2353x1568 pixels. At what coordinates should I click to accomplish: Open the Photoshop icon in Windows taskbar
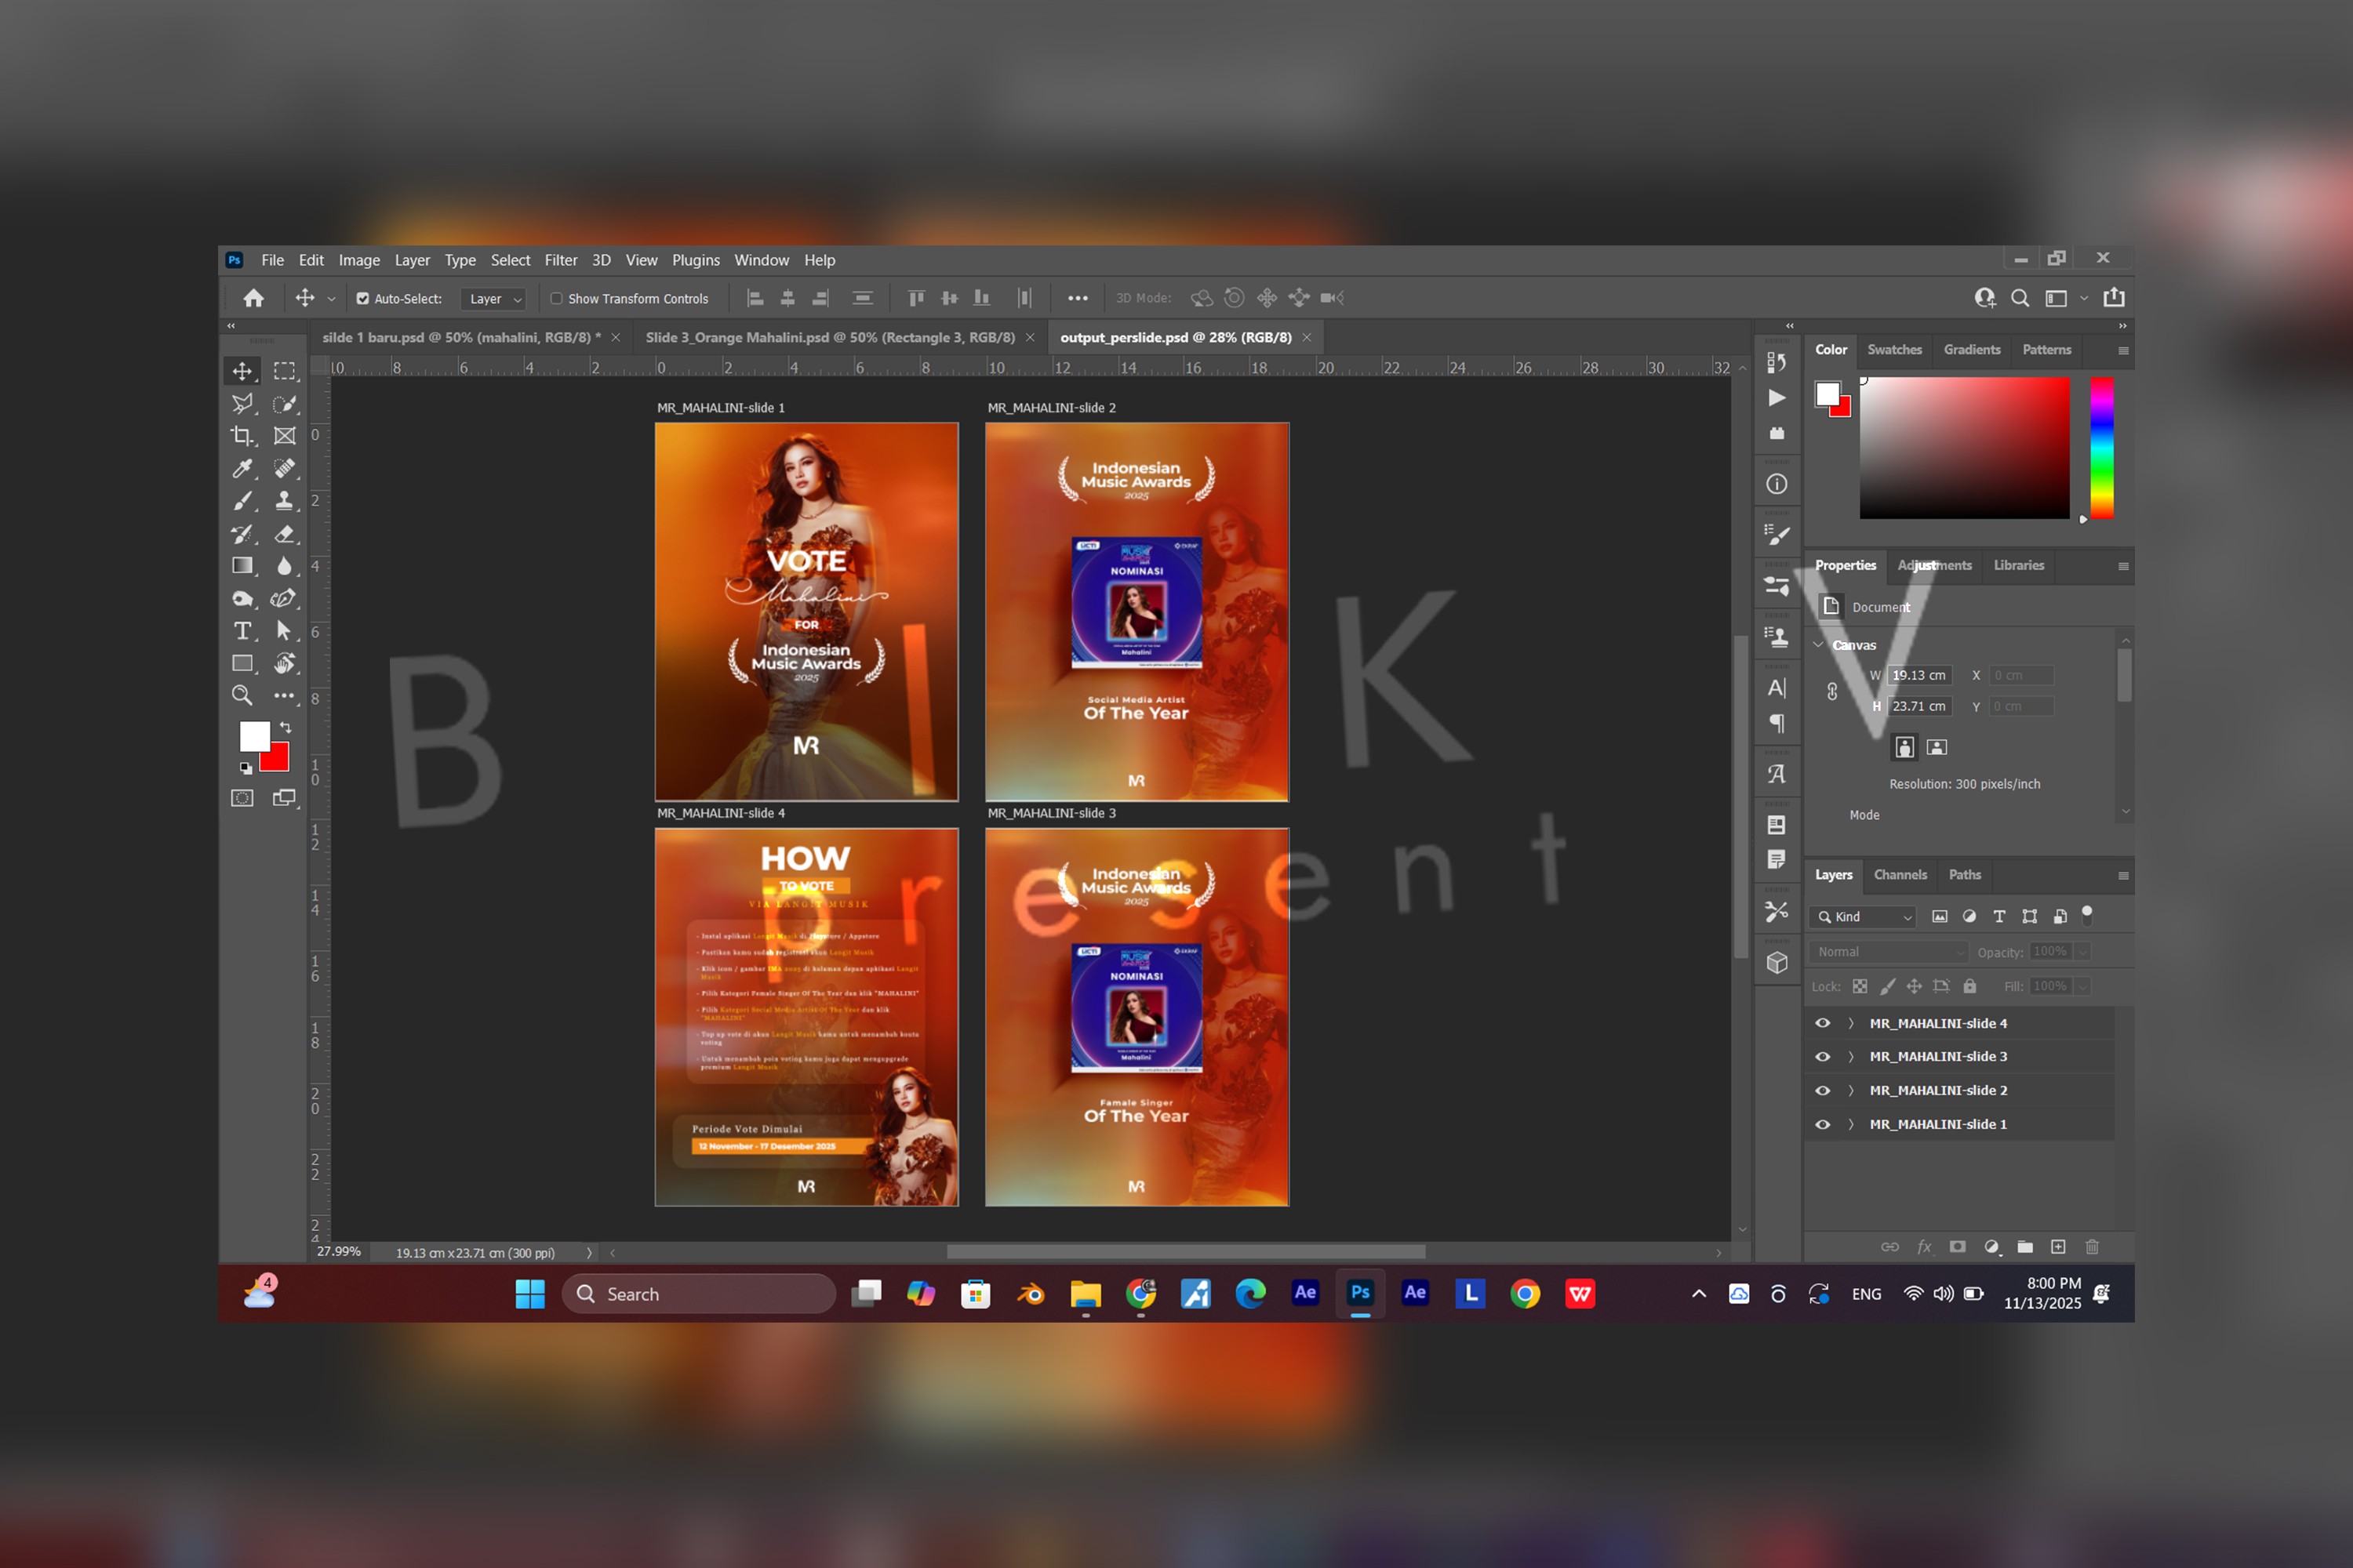point(1361,1293)
